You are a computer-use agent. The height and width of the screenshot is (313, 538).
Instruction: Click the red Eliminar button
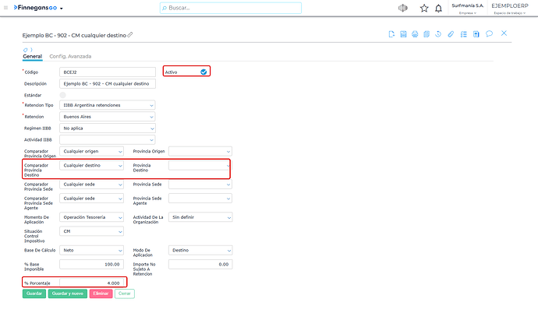[101, 294]
